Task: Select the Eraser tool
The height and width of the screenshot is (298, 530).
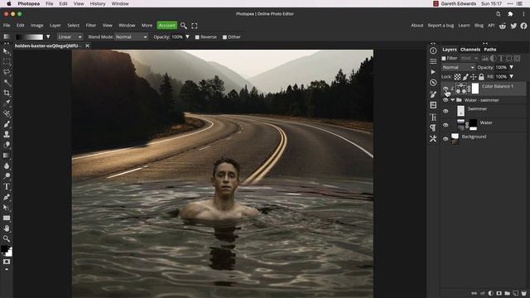Action: pos(6,145)
